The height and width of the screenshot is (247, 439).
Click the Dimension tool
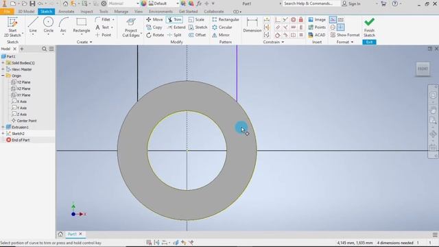click(x=252, y=25)
